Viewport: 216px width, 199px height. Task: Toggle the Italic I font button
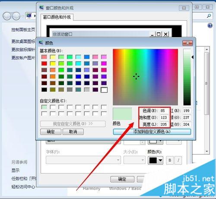point(178,160)
